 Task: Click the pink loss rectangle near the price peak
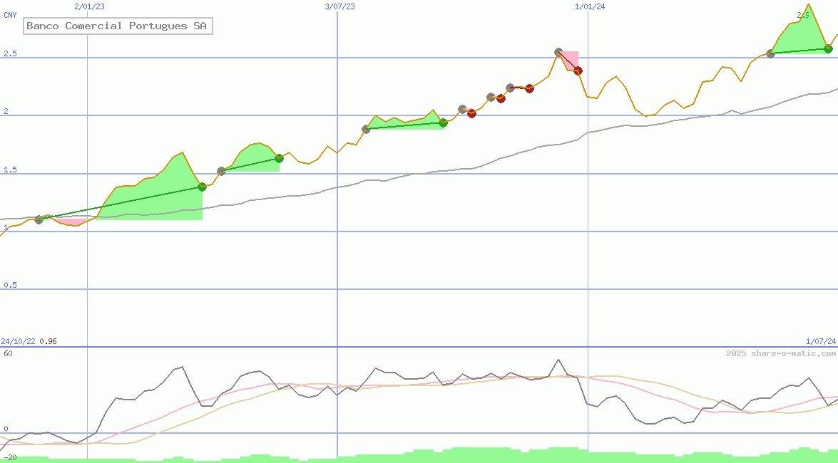pyautogui.click(x=571, y=58)
